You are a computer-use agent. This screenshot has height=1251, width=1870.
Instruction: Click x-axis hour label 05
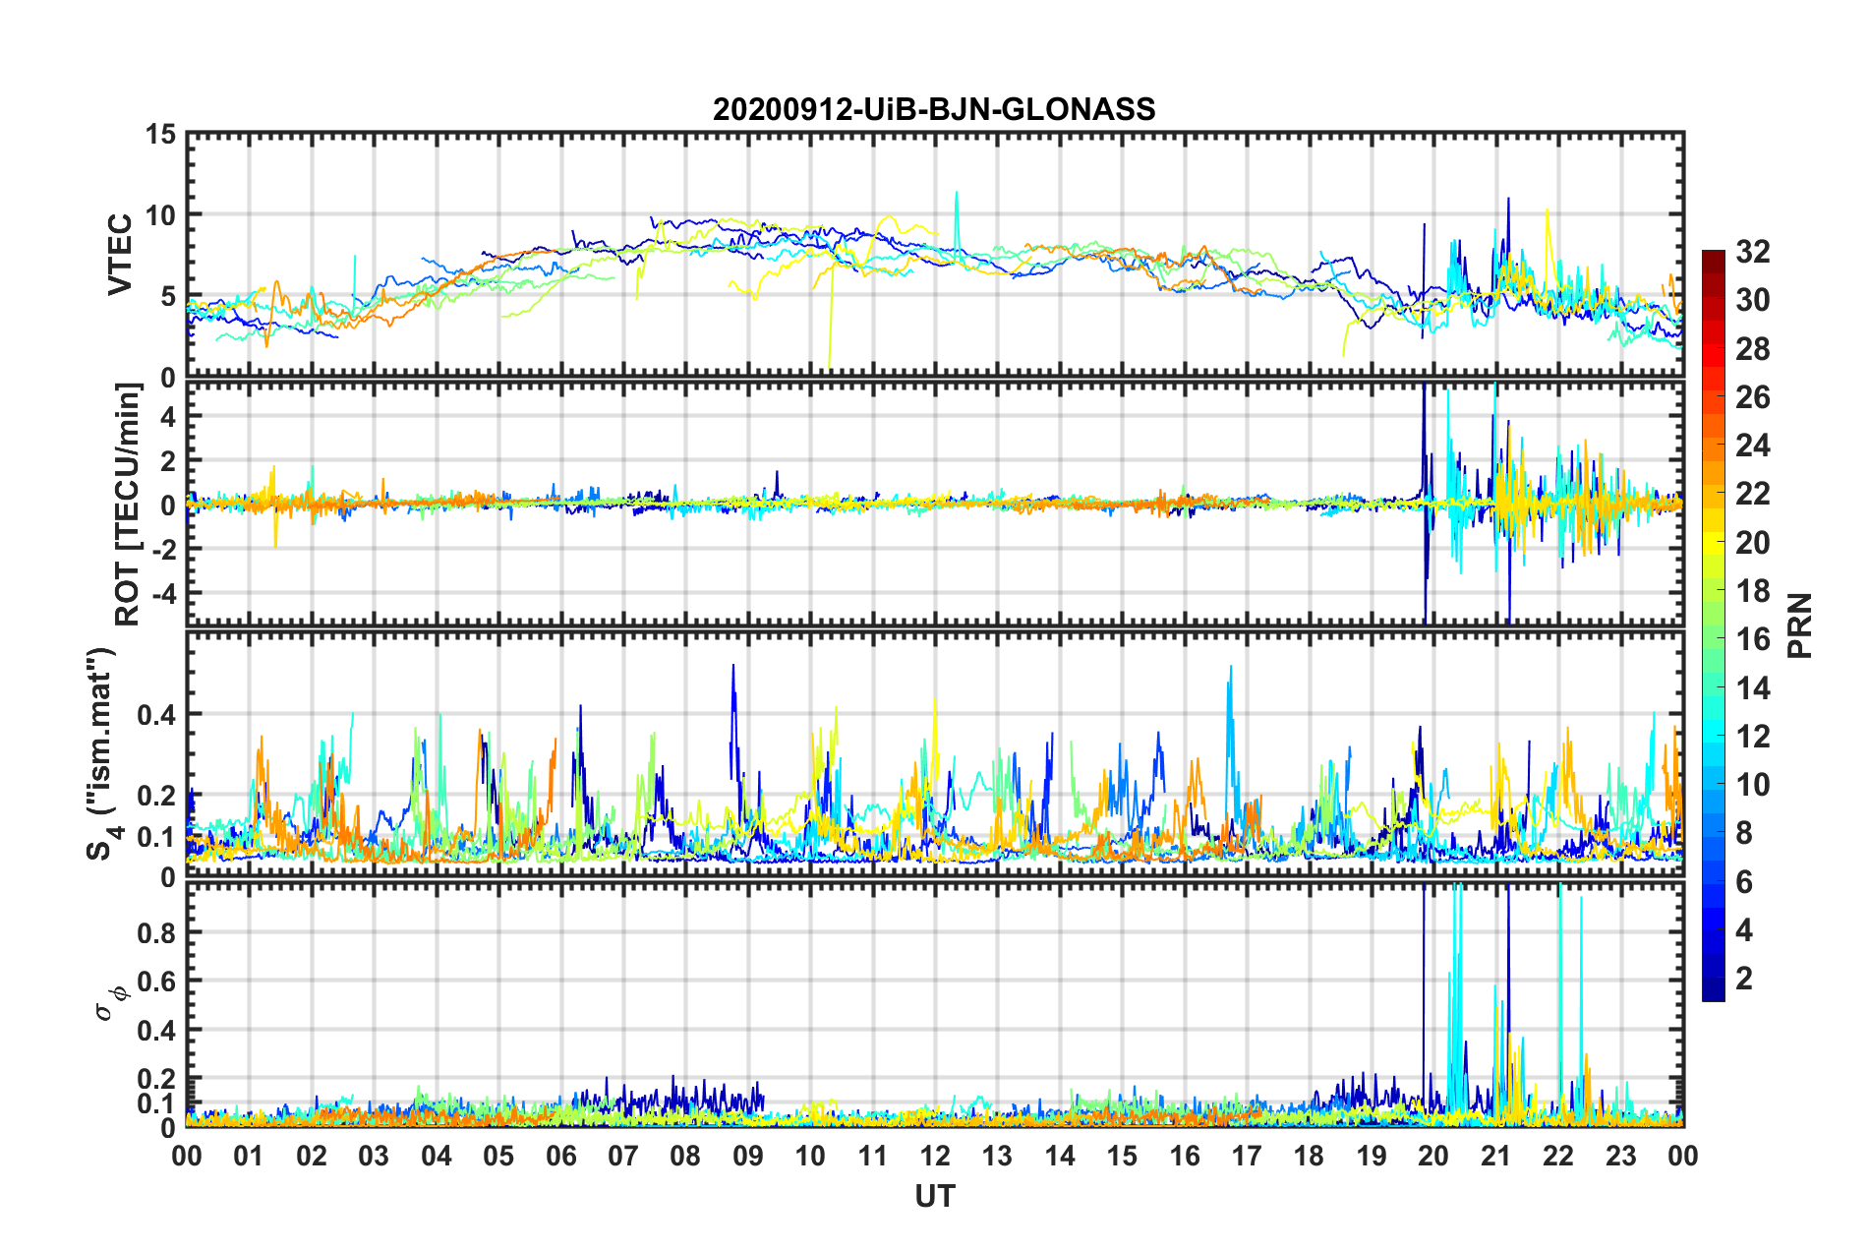[498, 1157]
